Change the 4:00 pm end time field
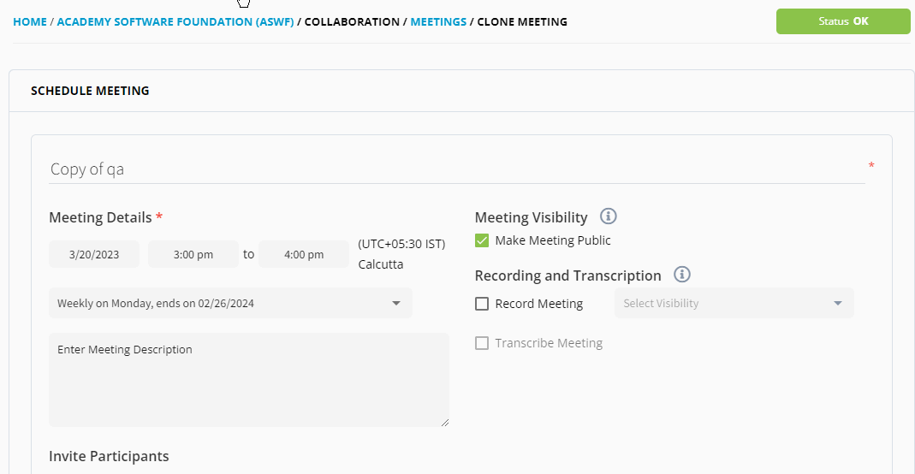Viewport: 915px width, 474px height. [304, 255]
